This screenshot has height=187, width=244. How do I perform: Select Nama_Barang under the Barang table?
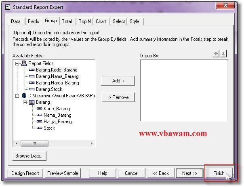(x=57, y=115)
